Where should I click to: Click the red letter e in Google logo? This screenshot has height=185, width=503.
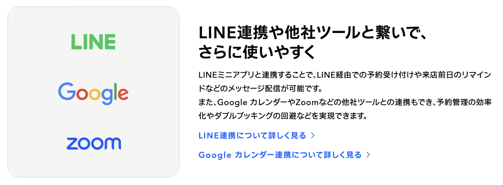[x=123, y=94]
